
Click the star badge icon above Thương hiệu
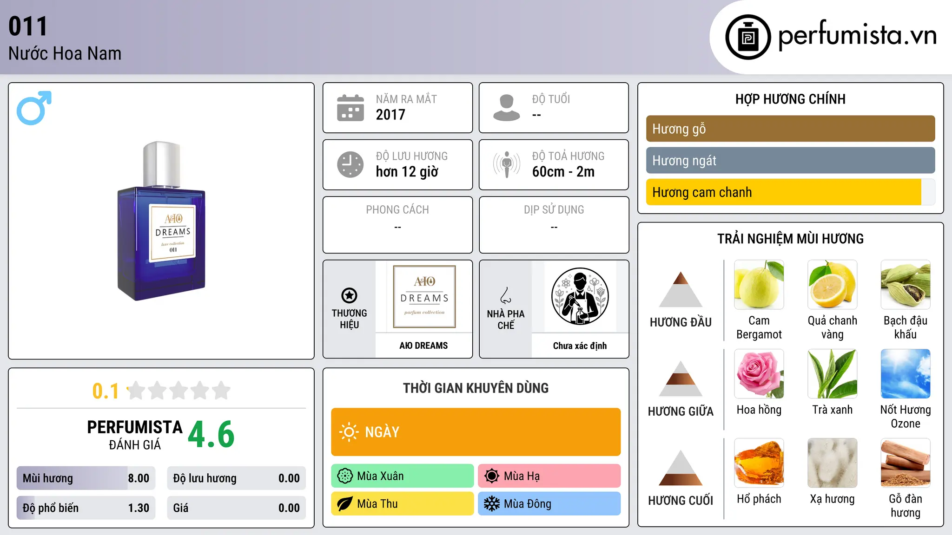[x=349, y=295]
